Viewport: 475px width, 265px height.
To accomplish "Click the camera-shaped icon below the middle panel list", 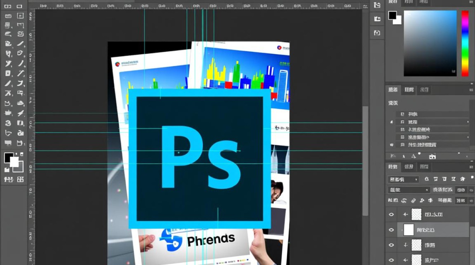I will coord(432,156).
